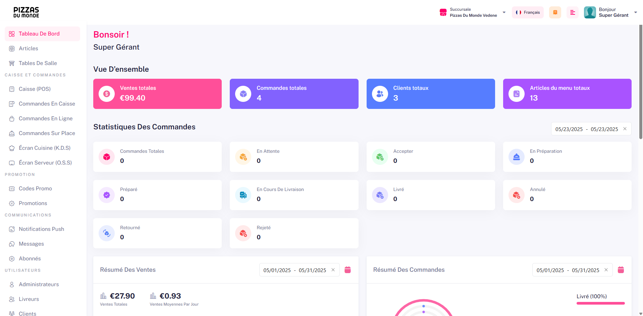Screen dimensions: 643x316
Task: Click the Livré (100%) pink progress bar
Action: (600, 303)
